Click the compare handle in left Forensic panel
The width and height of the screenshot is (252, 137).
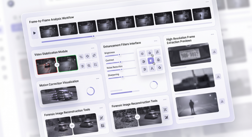(72, 126)
